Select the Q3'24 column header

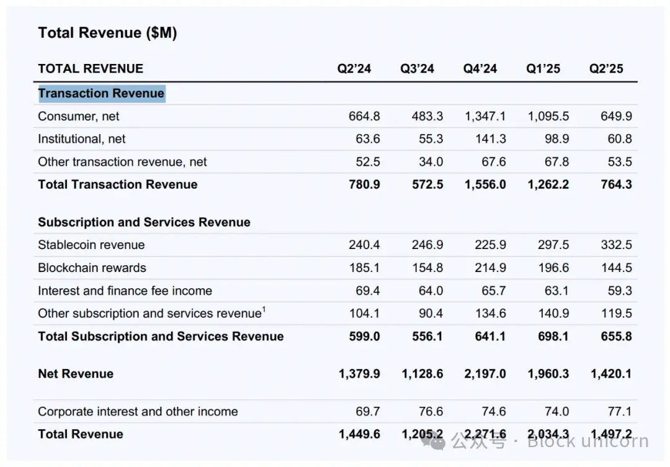coord(417,68)
